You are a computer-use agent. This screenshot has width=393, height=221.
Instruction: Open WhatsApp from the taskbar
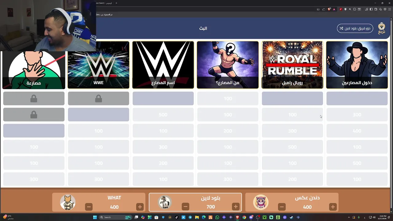pos(217,217)
